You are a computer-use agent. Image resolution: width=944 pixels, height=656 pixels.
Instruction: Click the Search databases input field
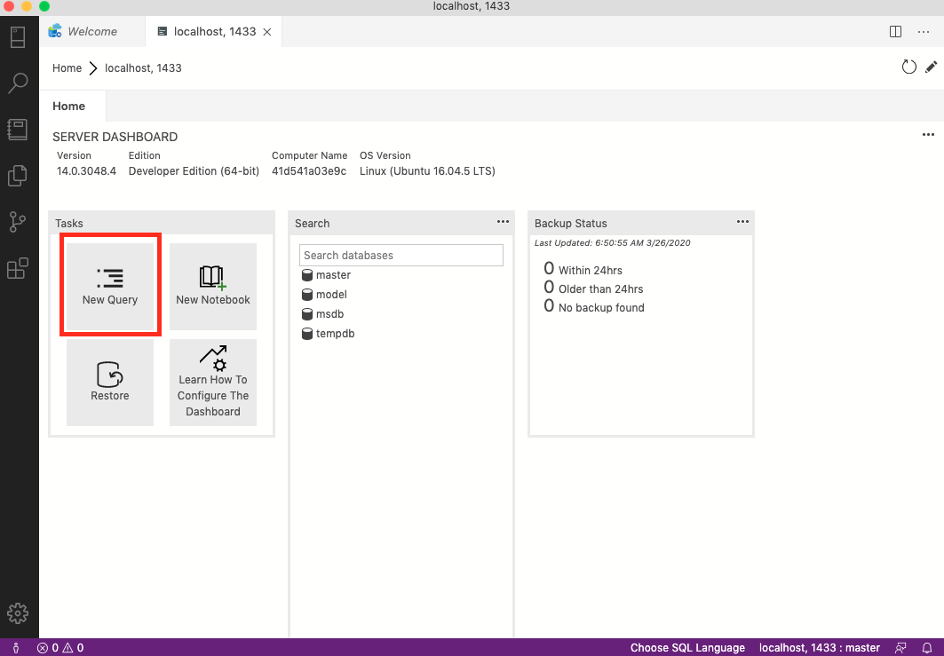pos(401,255)
